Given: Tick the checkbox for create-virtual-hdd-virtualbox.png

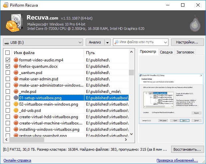Looking at the screenshot, I should (8, 117).
